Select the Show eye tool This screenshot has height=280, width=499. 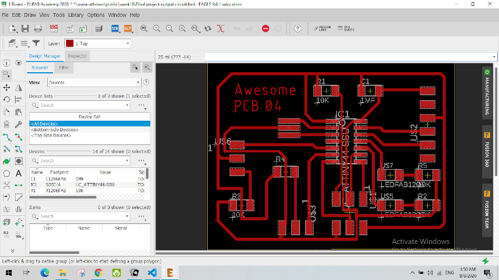click(x=19, y=63)
